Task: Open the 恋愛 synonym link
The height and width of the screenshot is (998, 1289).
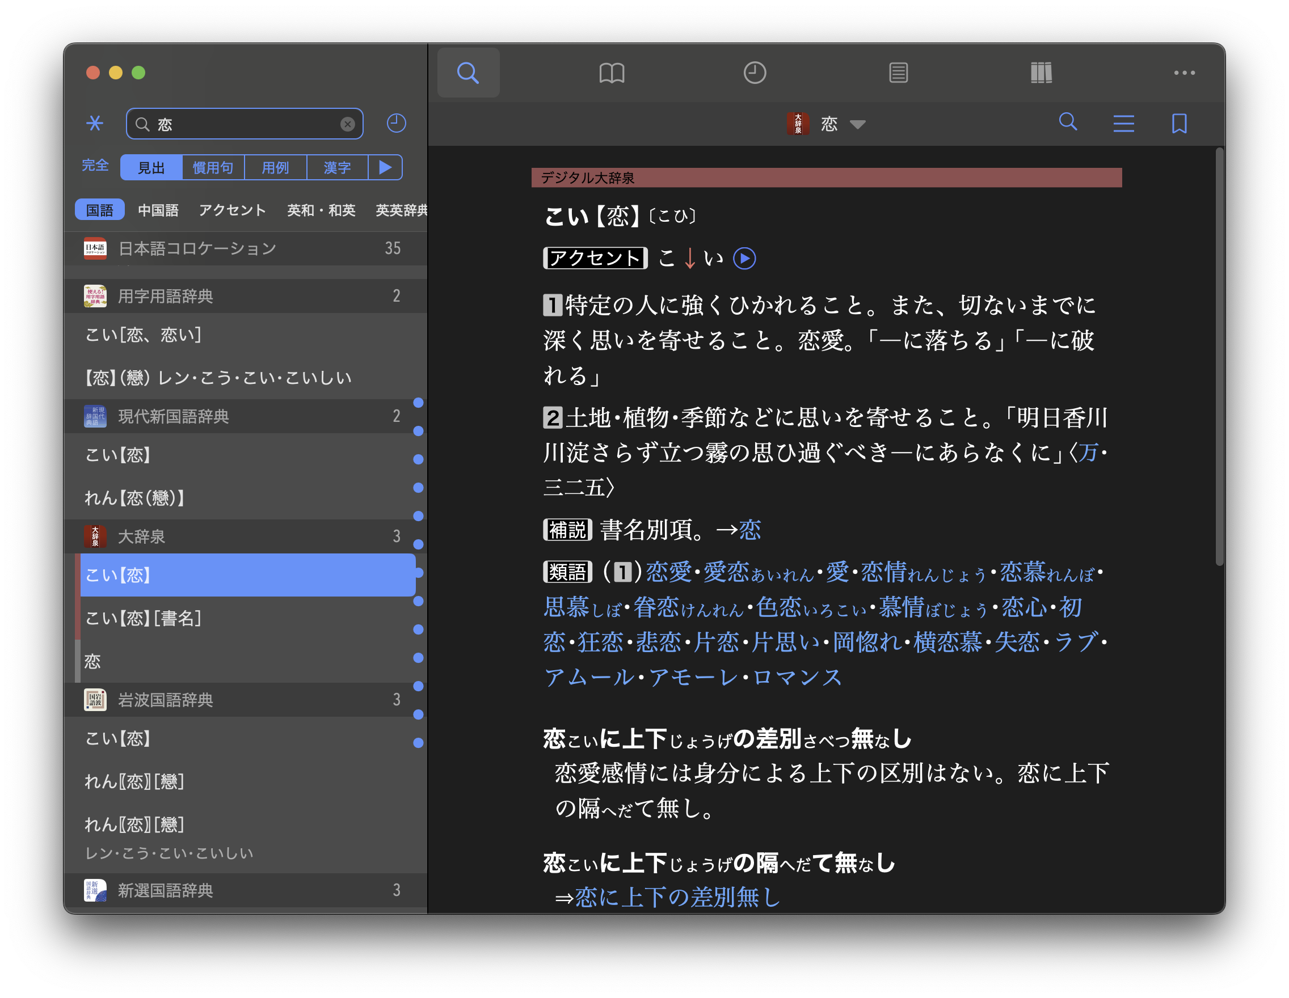Action: pyautogui.click(x=668, y=572)
